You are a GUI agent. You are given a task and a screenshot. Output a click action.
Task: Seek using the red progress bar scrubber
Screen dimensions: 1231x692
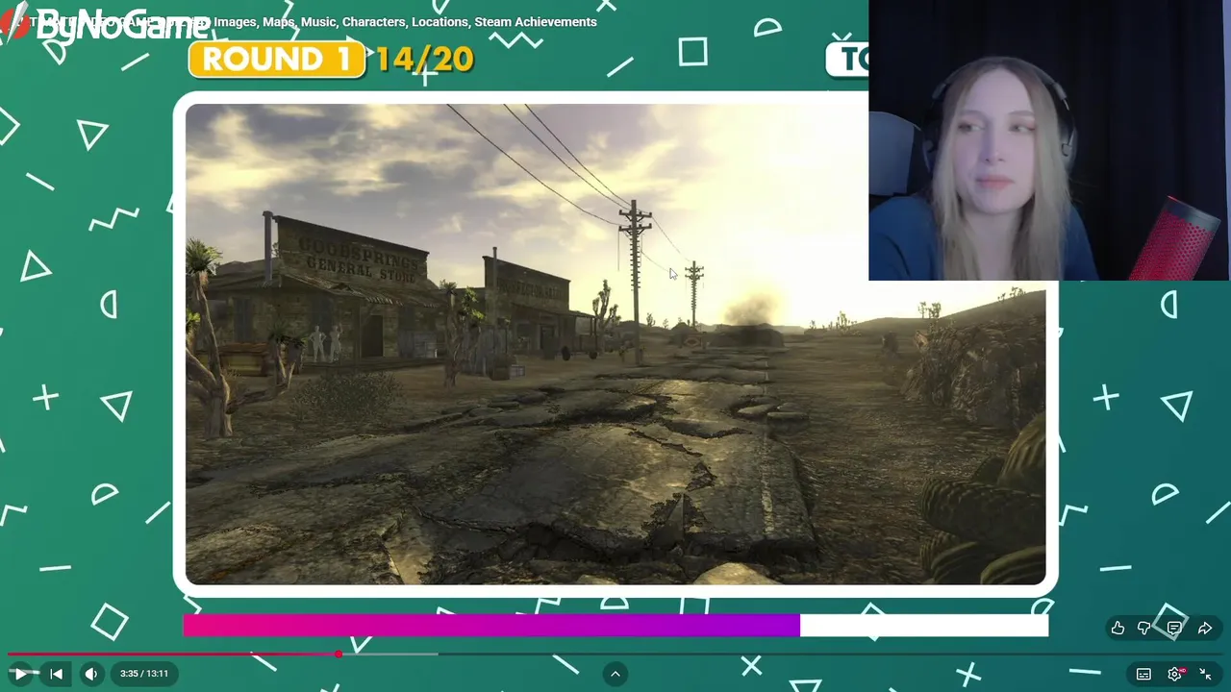click(339, 654)
